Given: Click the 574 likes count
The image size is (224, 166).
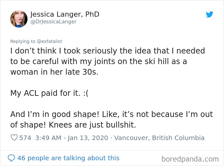Looking at the screenshot, I should 25,138.
